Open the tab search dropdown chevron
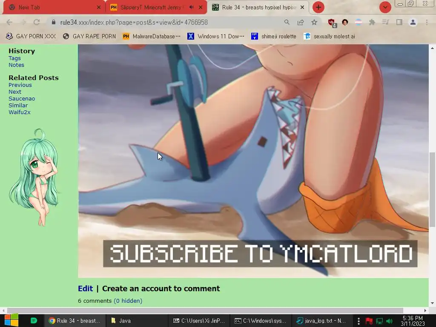436x327 pixels. click(x=385, y=7)
